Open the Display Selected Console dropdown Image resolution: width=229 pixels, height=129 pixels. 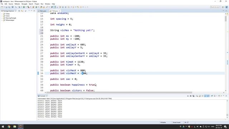(x=217, y=96)
